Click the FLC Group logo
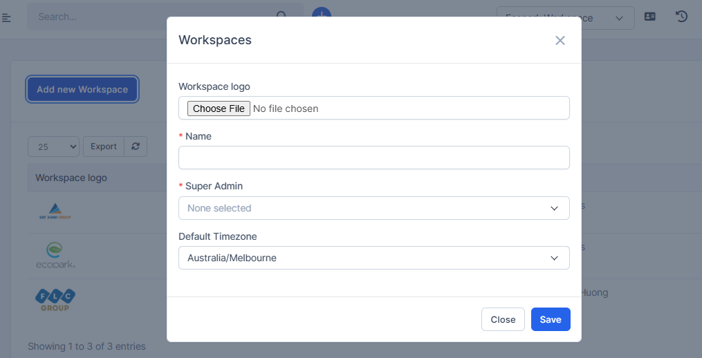This screenshot has height=358, width=702. [x=55, y=299]
